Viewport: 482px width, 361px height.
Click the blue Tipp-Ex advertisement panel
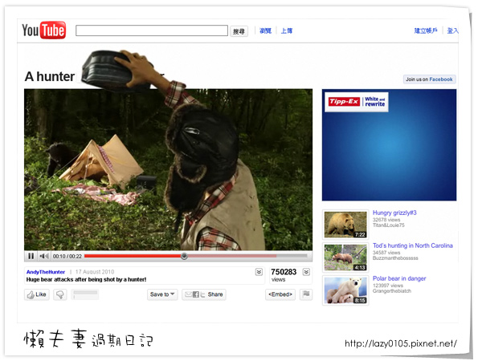point(389,145)
